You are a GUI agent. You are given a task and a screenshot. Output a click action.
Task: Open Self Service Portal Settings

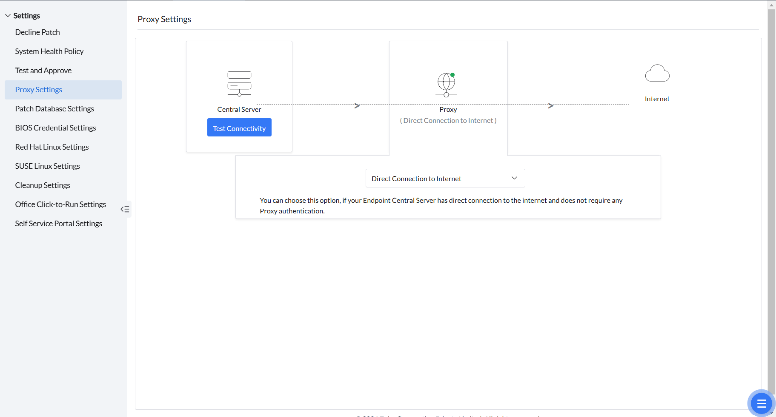pyautogui.click(x=58, y=223)
